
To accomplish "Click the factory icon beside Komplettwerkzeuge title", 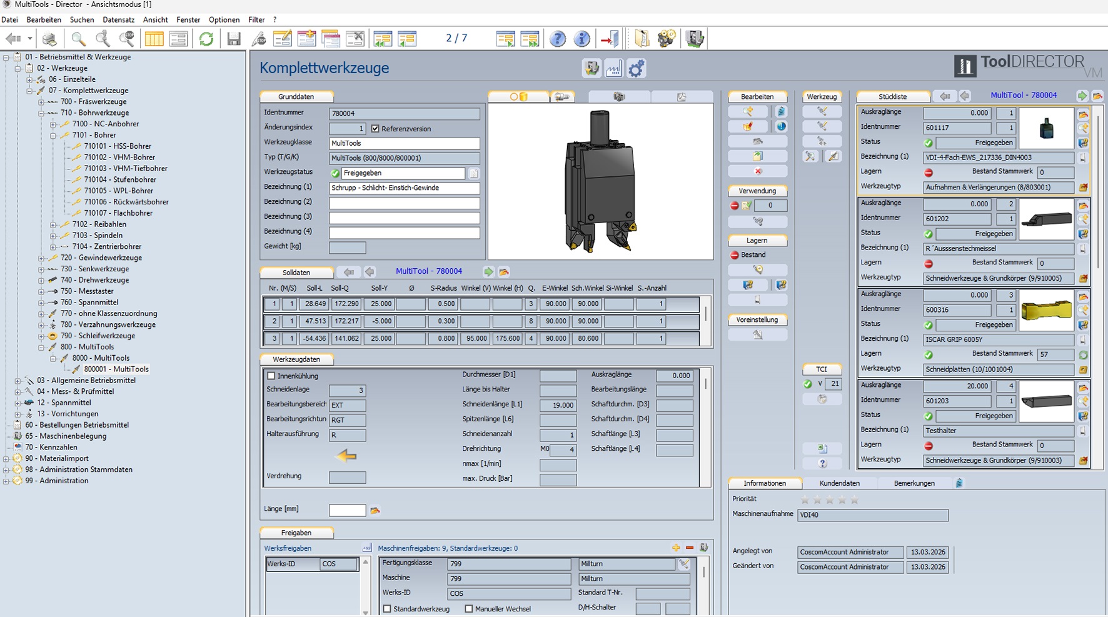I will (613, 68).
